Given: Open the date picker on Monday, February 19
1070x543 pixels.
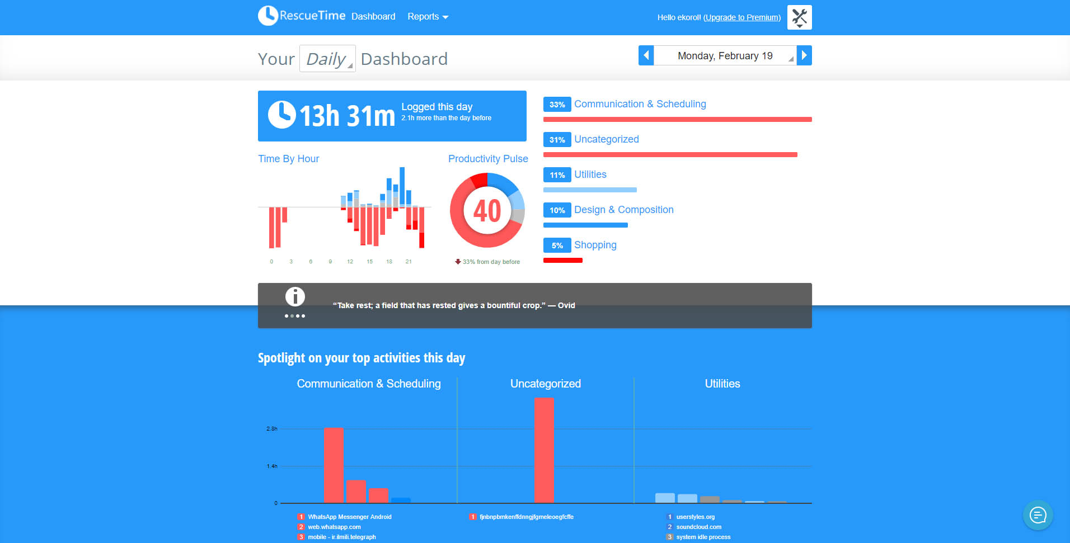Looking at the screenshot, I should (724, 55).
